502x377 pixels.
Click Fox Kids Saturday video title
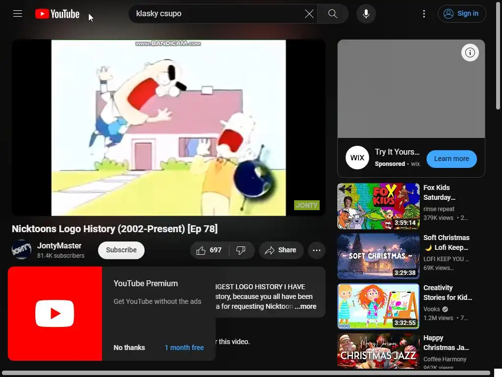(439, 192)
